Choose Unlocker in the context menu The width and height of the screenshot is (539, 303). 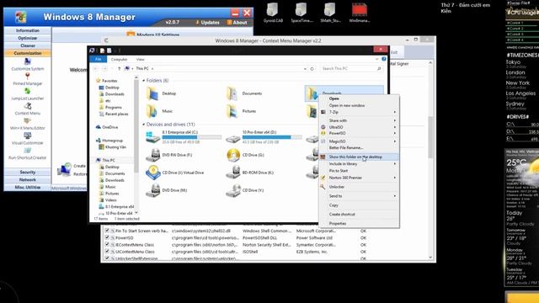(x=359, y=187)
